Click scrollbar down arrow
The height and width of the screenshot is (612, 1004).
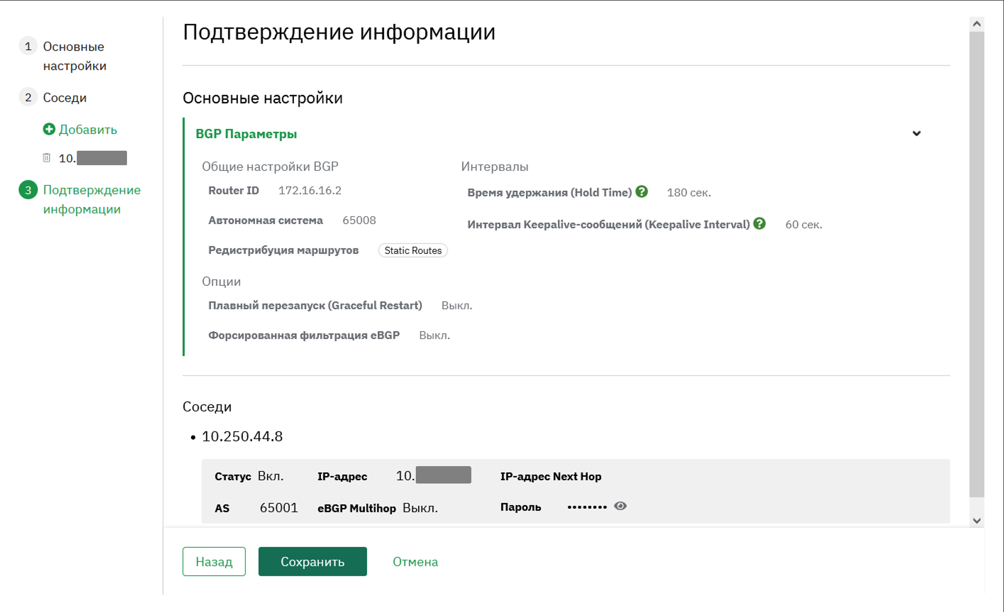(976, 521)
